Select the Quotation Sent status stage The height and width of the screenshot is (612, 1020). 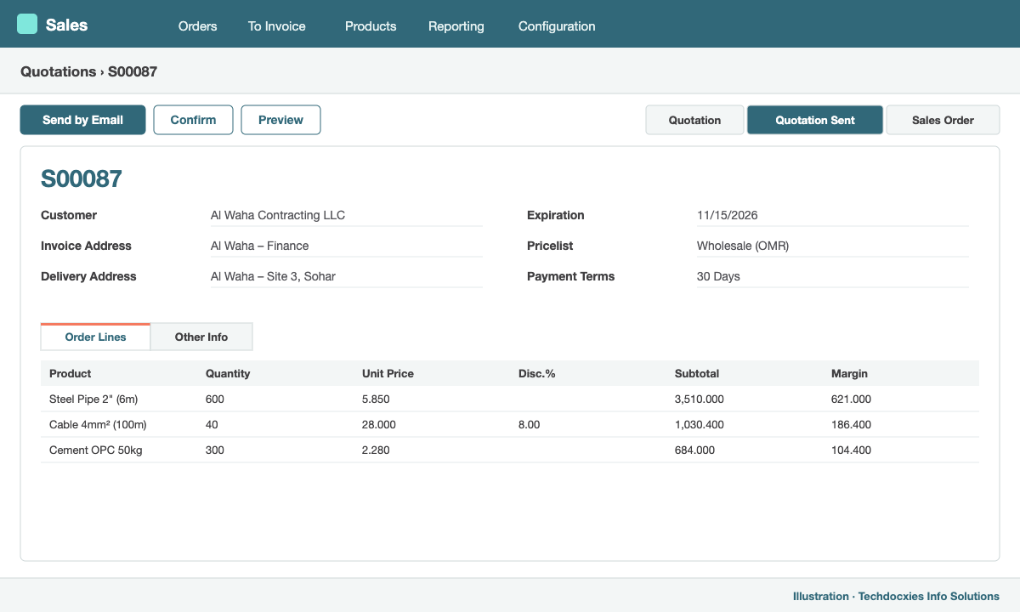click(815, 120)
